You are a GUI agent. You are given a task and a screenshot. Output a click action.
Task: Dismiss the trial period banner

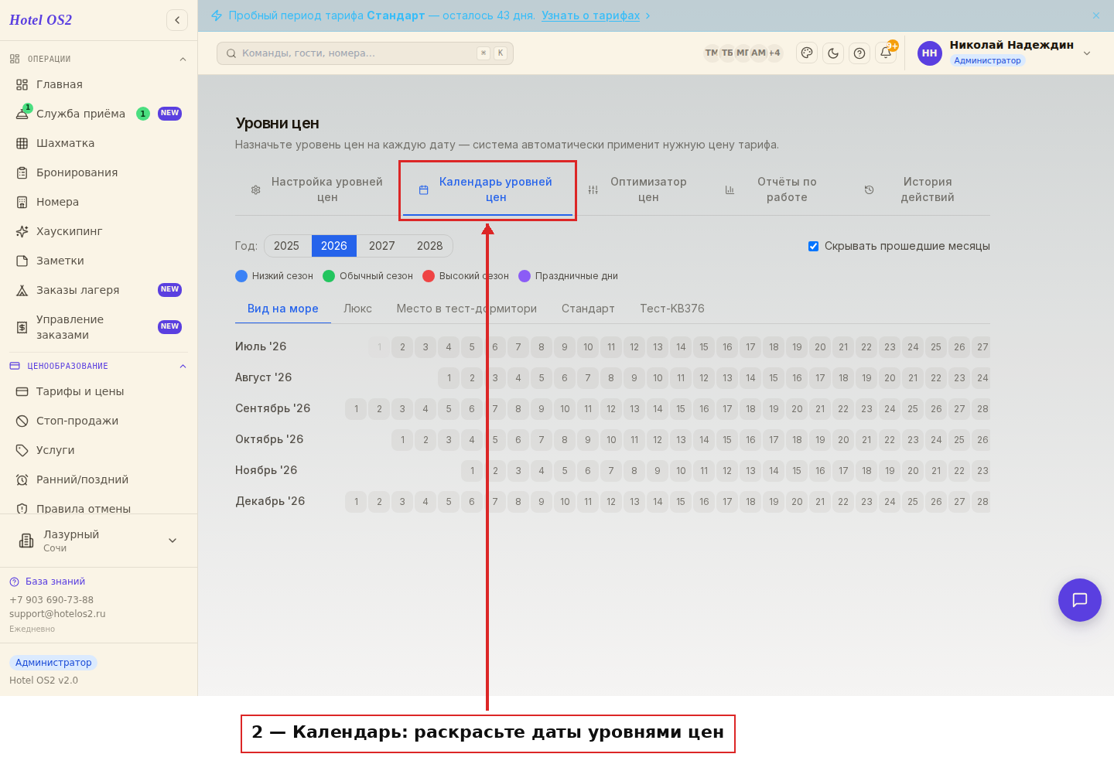[x=1096, y=15]
